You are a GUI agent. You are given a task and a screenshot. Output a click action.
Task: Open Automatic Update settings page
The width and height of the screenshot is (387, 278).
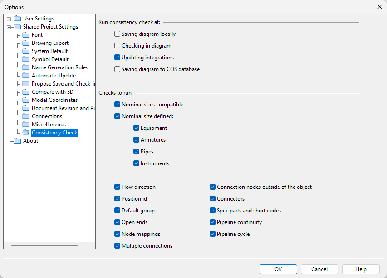pyautogui.click(x=54, y=76)
